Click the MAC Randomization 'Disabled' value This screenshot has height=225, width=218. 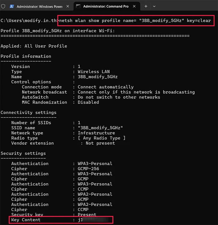(88, 102)
